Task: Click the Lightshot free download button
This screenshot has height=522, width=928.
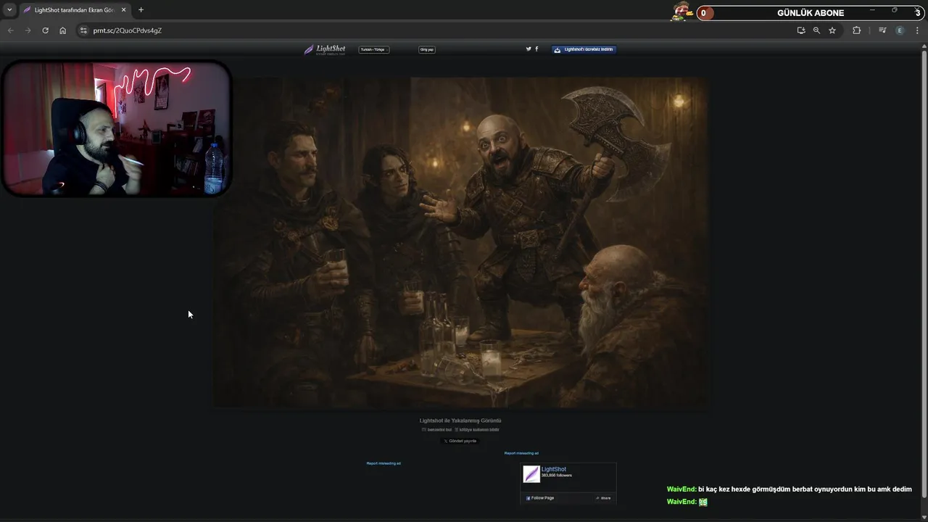Action: coord(584,49)
